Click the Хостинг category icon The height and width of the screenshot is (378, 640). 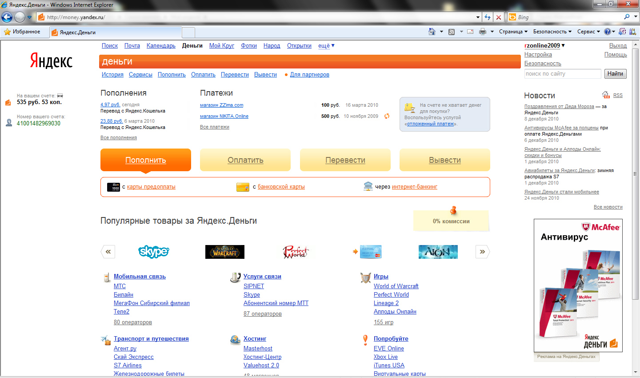(x=236, y=340)
